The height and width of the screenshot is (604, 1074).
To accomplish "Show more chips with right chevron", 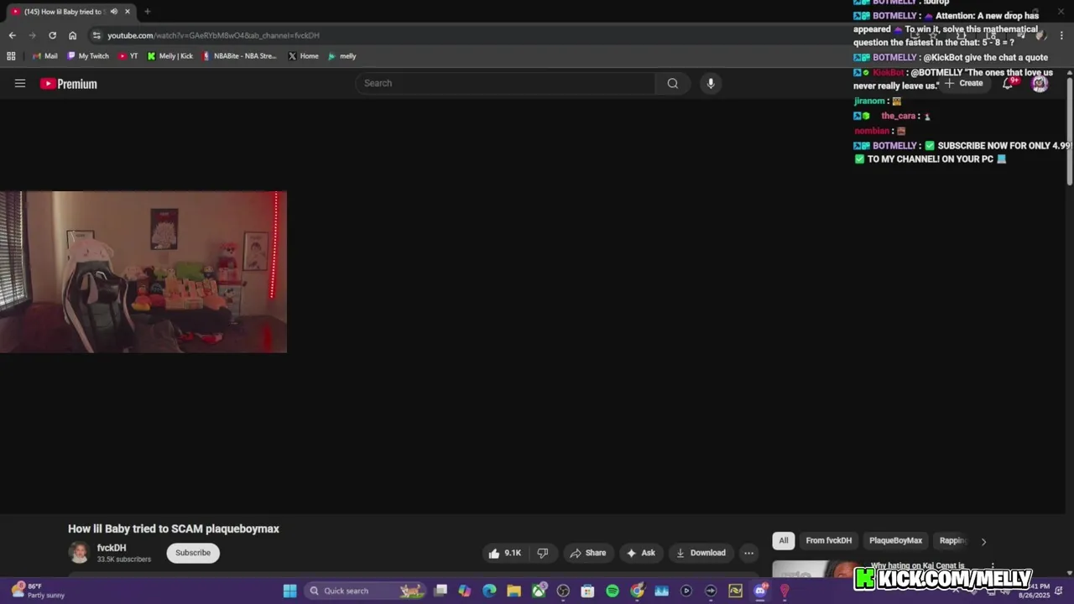I will [983, 542].
